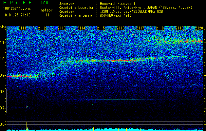Click the observer name Masayuki Kobayashi
This screenshot has height=131, width=206.
(x=118, y=4)
